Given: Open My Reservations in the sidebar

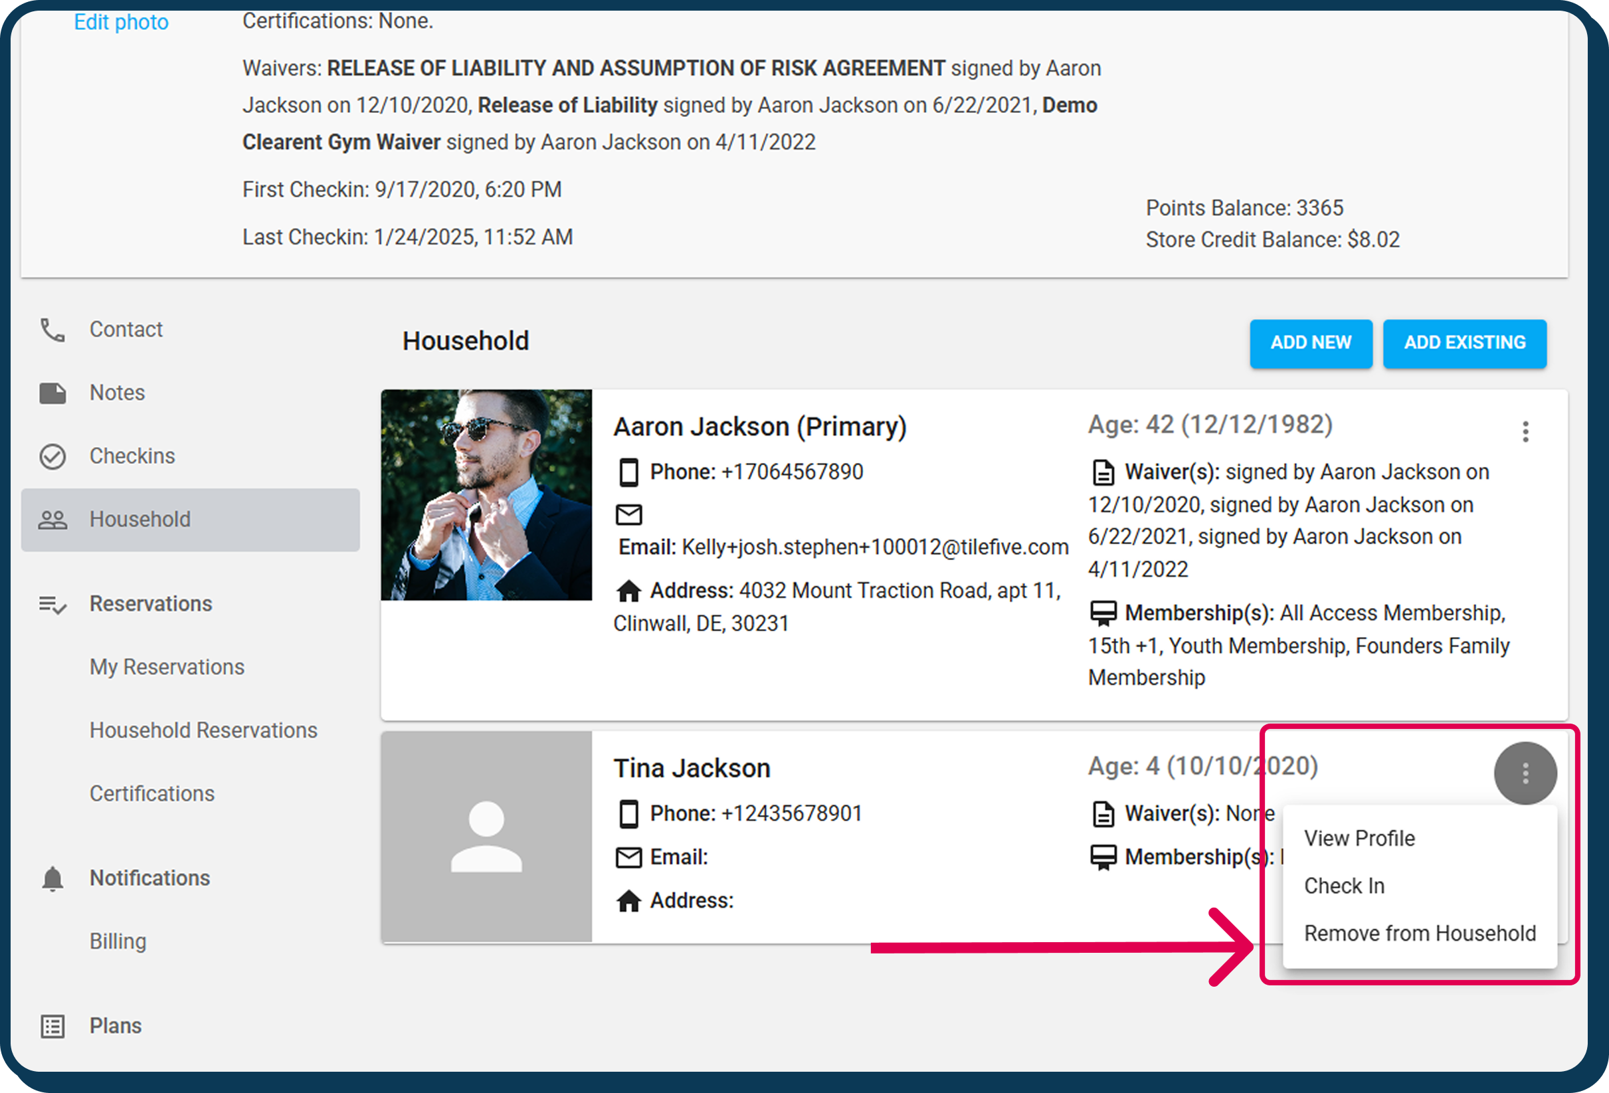Looking at the screenshot, I should tap(167, 667).
